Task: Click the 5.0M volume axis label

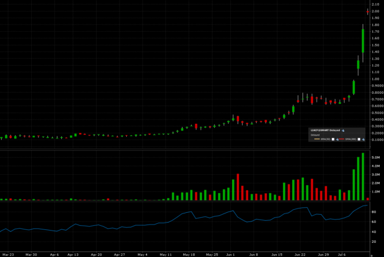Action: [x=375, y=157]
